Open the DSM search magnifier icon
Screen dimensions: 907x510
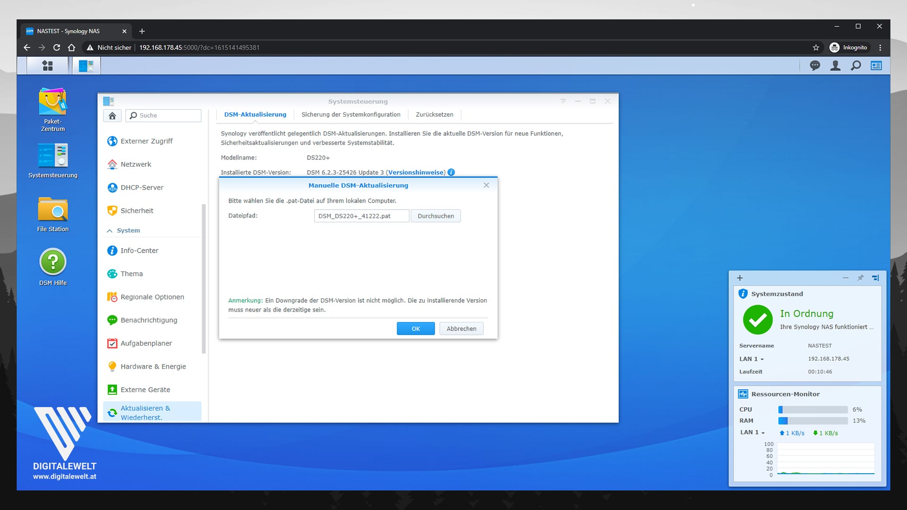(856, 66)
